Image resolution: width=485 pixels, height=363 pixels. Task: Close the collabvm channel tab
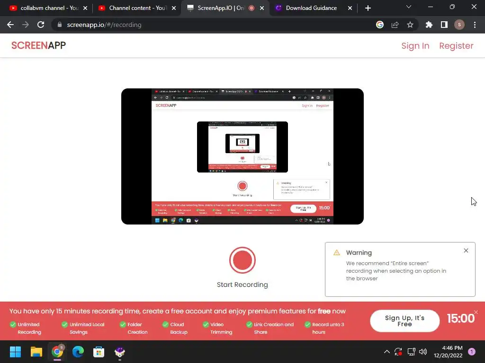pyautogui.click(x=85, y=8)
